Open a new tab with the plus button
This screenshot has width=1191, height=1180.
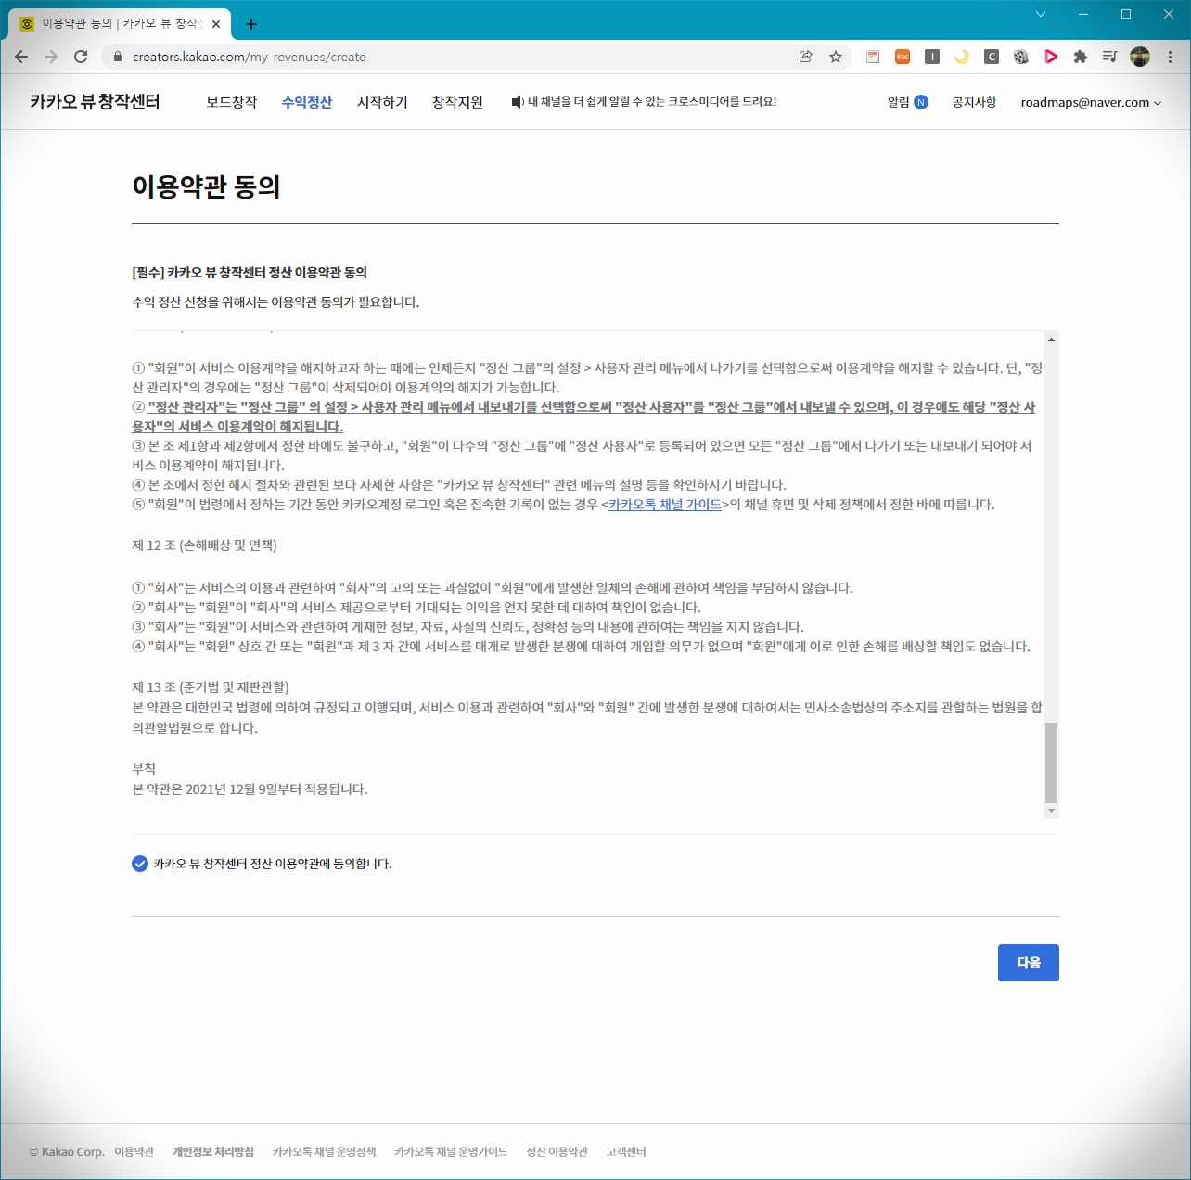[x=250, y=24]
